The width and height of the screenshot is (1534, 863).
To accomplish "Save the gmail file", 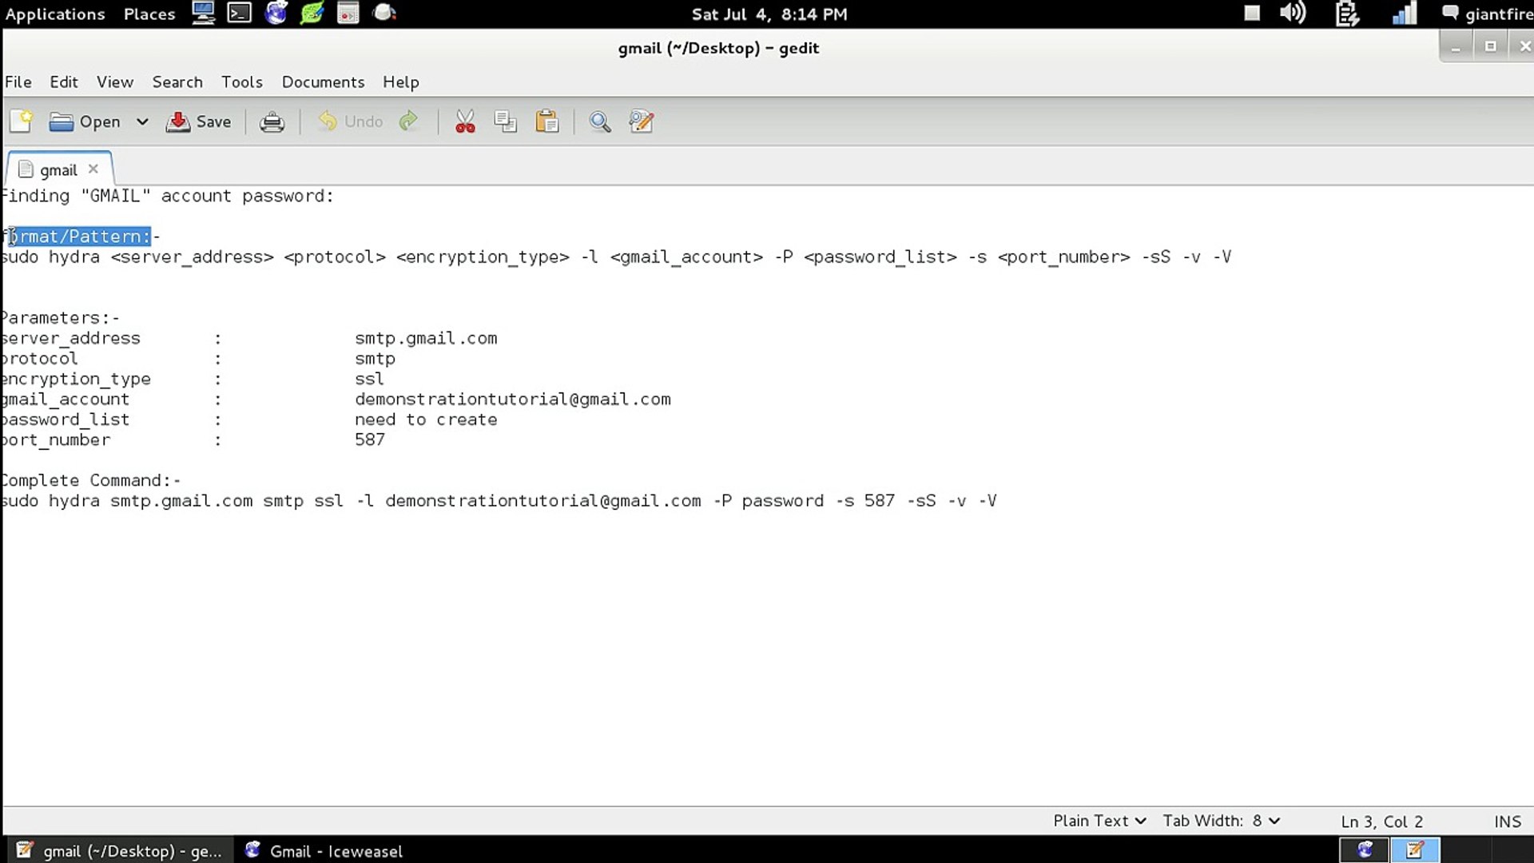I will (x=198, y=121).
